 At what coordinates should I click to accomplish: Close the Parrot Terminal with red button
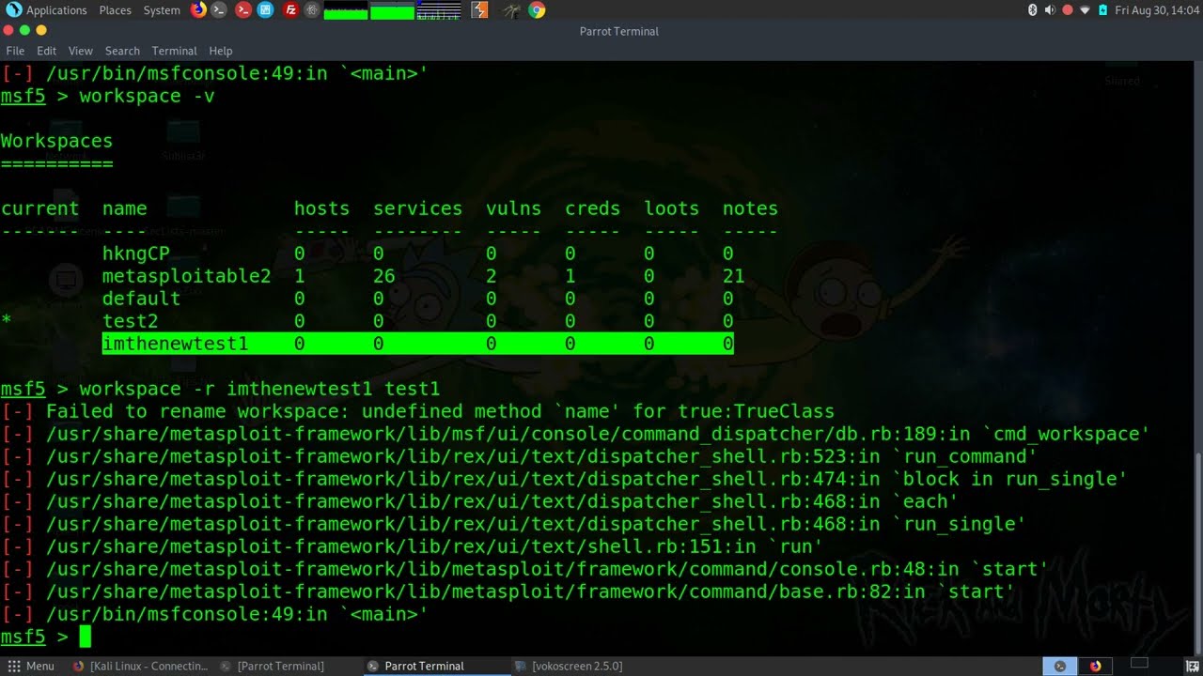(x=9, y=31)
